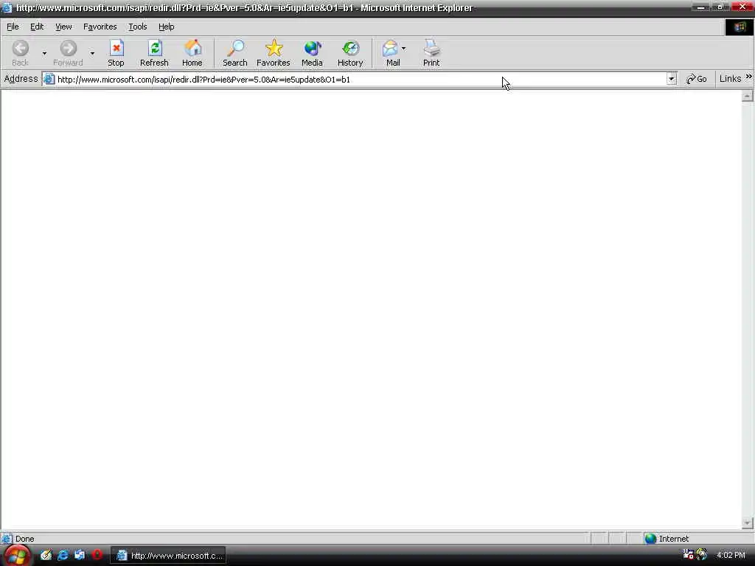Click the scrollbar up arrow

(748, 97)
